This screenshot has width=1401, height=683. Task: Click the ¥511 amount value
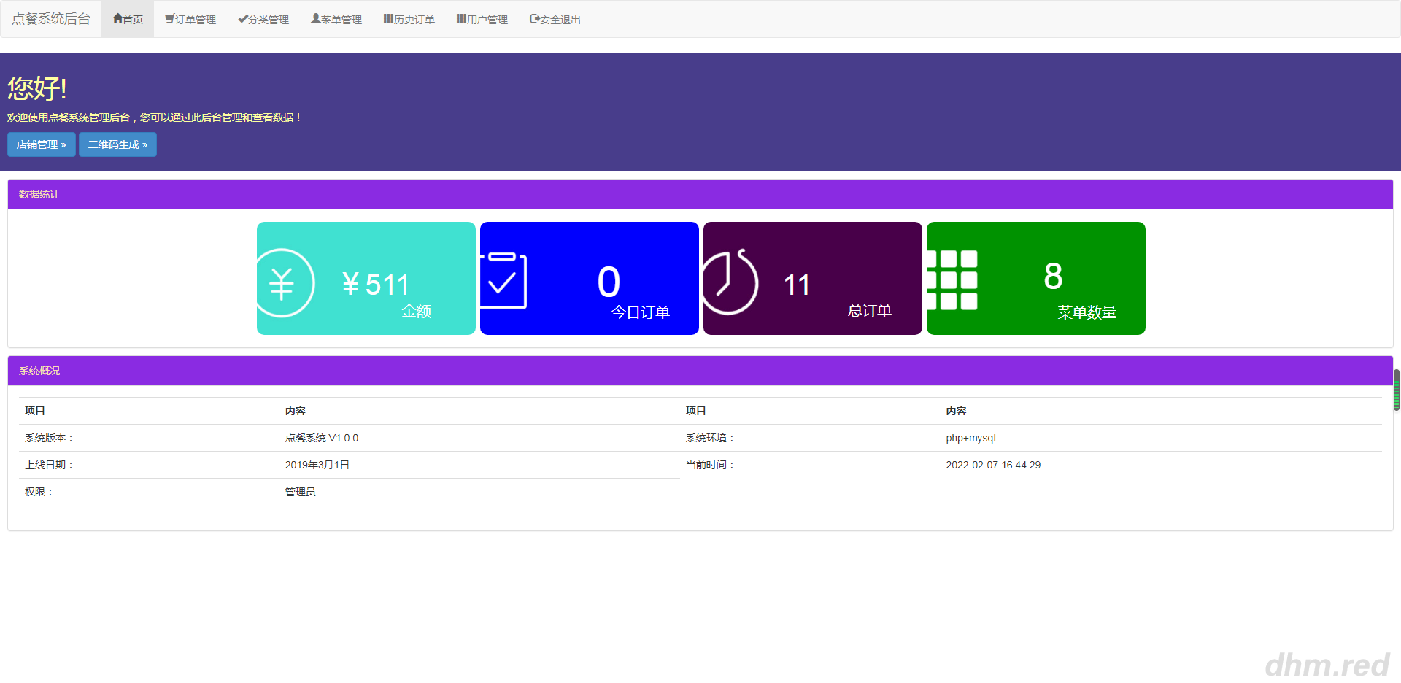point(376,285)
